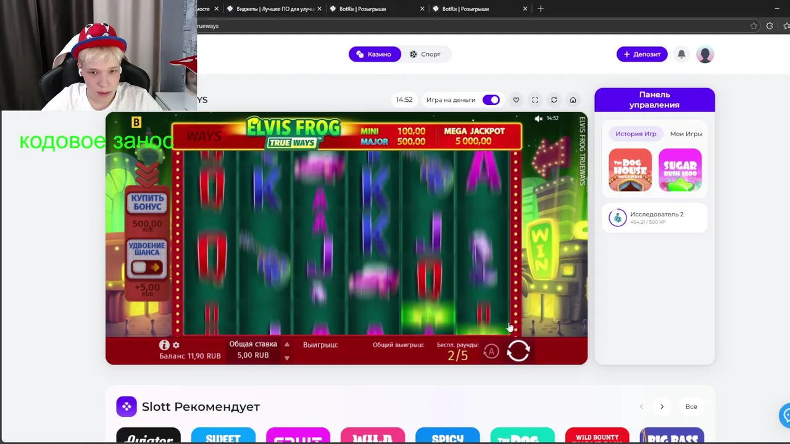This screenshot has width=790, height=444.
Task: Click the Панель управления header
Action: 655,100
